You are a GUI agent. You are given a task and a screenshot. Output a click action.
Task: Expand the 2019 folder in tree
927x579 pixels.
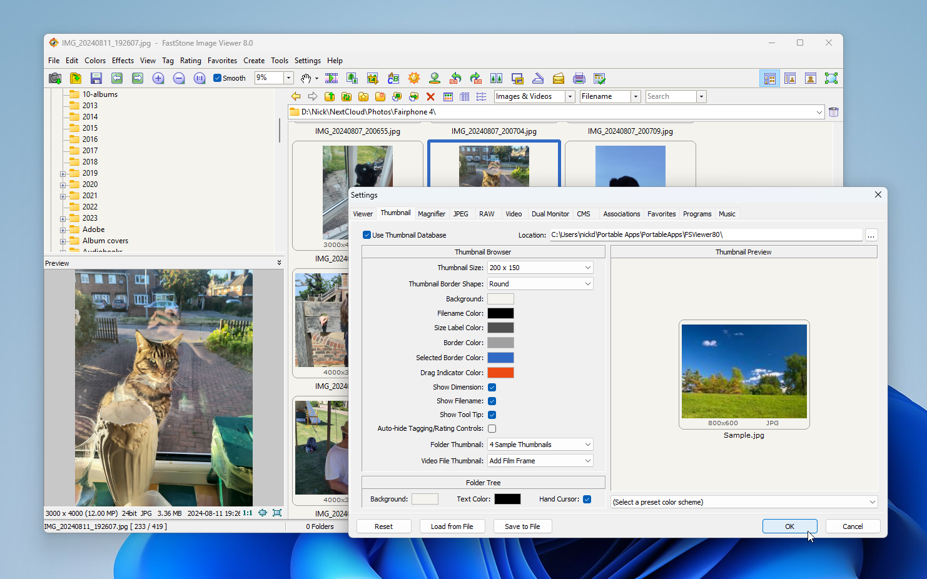(63, 174)
